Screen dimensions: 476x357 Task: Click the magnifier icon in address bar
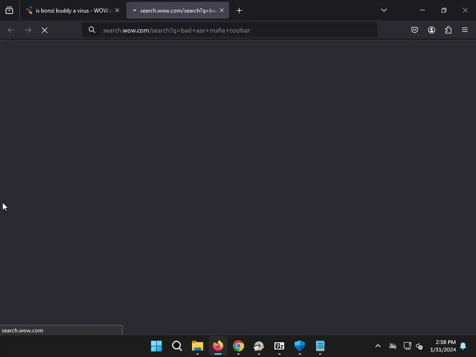click(x=92, y=30)
